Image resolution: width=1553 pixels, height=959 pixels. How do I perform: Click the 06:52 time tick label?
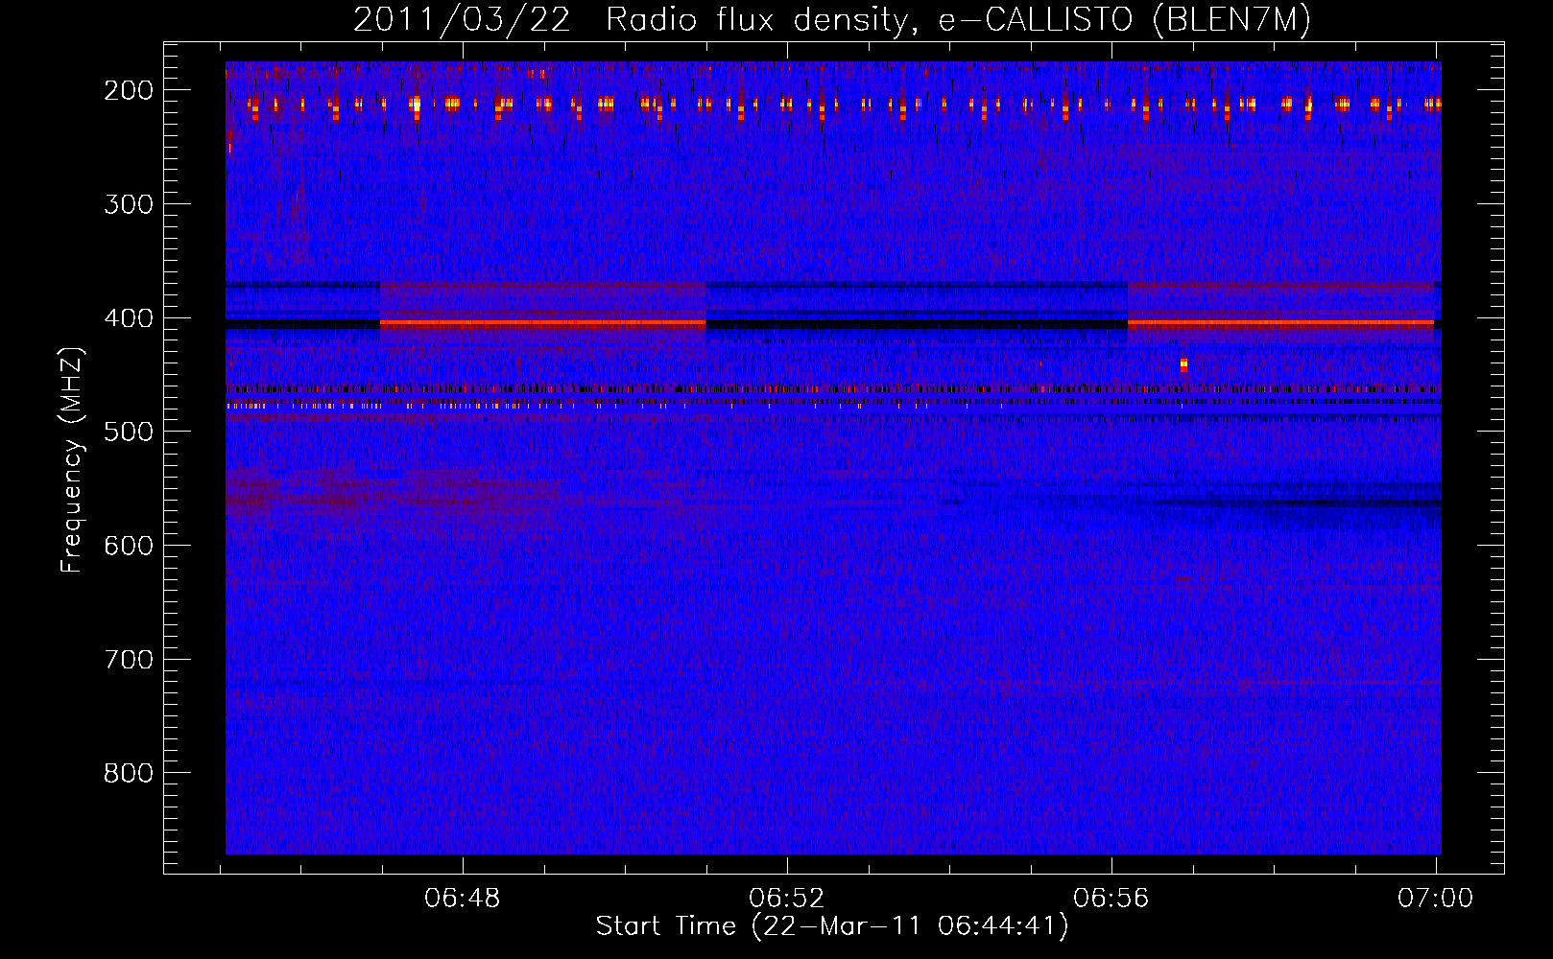point(787,899)
